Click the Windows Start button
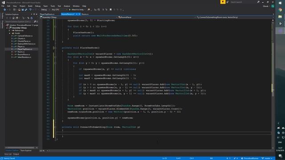The image size is (285, 160). coord(280,3)
